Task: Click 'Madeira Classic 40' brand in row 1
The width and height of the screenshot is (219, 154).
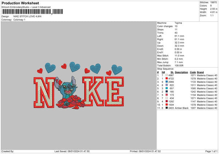Action: click(207, 75)
